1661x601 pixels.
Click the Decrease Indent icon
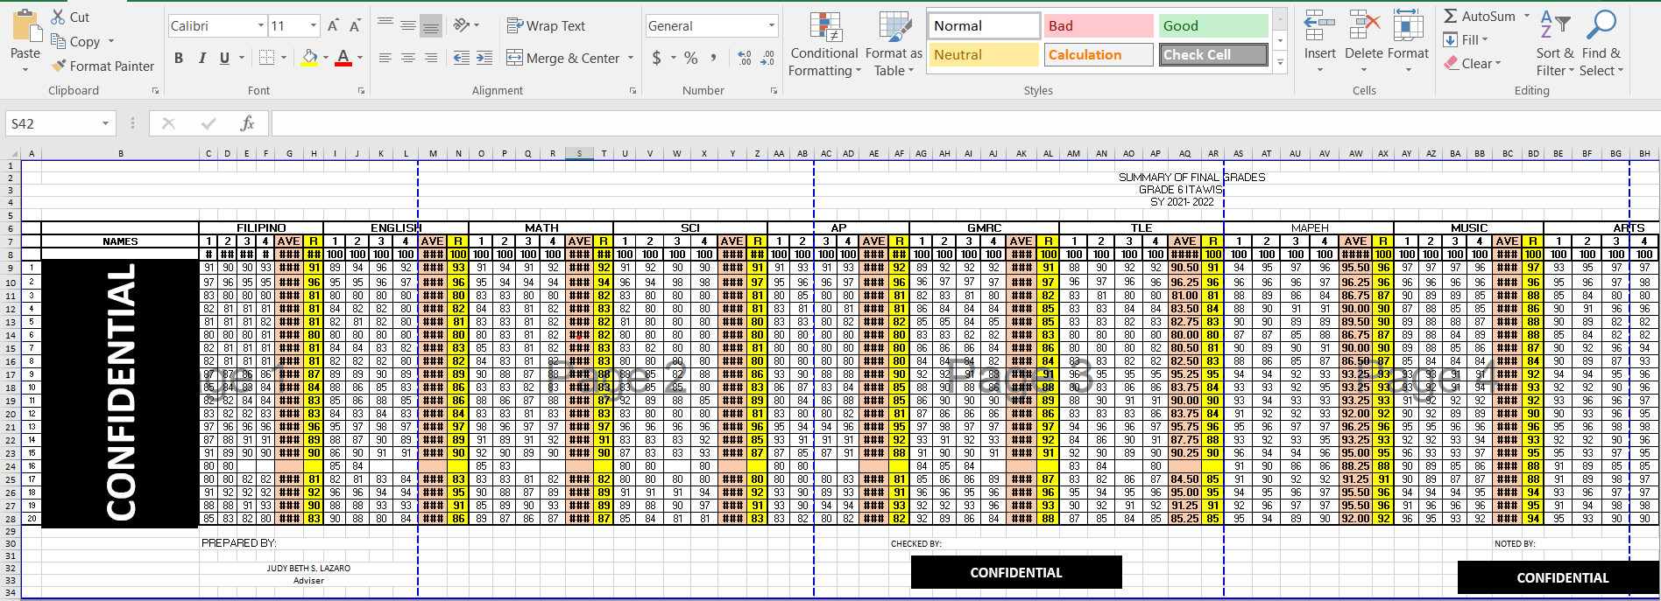pyautogui.click(x=462, y=58)
